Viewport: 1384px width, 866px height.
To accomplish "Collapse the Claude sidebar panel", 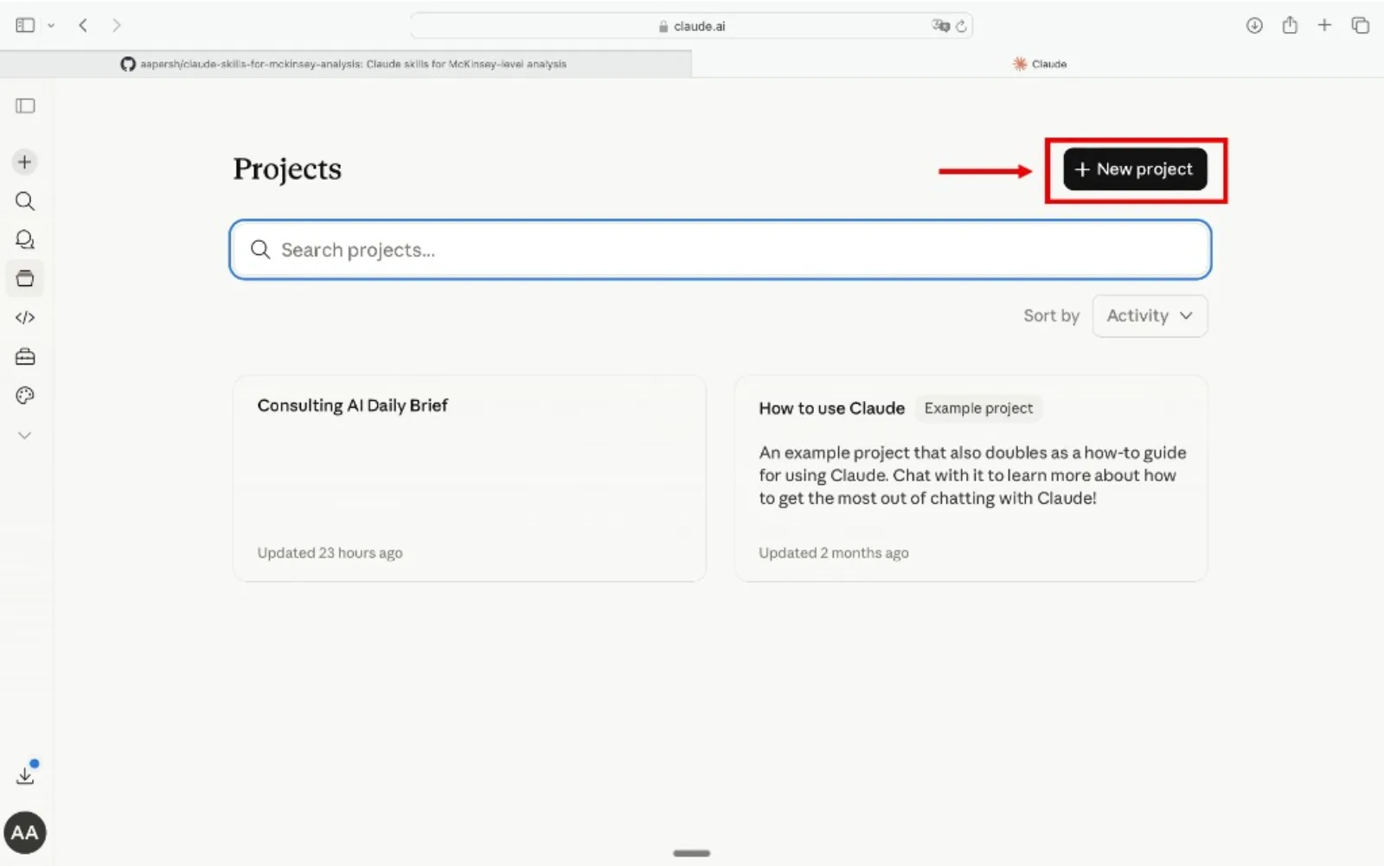I will pyautogui.click(x=25, y=105).
